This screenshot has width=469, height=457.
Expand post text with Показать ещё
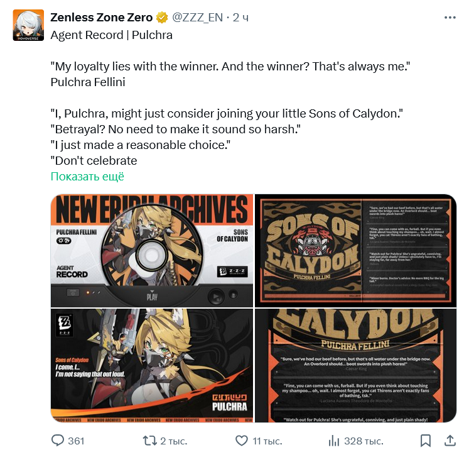[x=87, y=177]
